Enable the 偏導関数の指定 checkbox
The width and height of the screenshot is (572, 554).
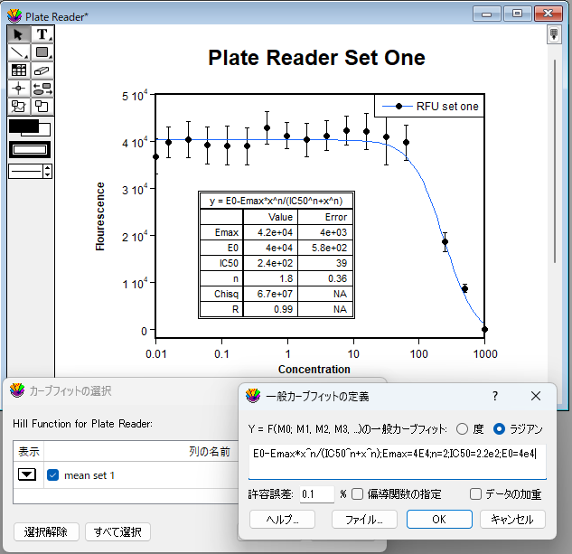[358, 494]
